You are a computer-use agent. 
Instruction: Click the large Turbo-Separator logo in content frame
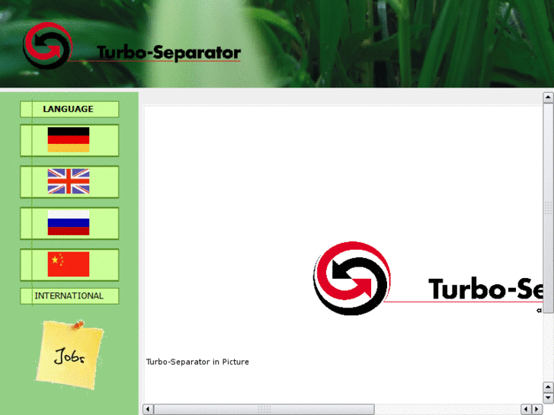[428, 278]
